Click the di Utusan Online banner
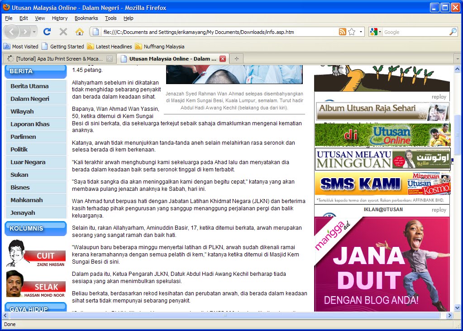The image size is (463, 331). [383, 135]
